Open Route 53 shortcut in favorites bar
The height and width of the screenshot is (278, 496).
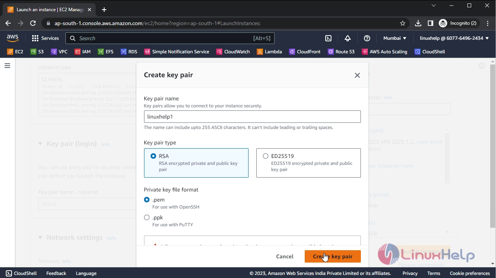click(x=341, y=52)
